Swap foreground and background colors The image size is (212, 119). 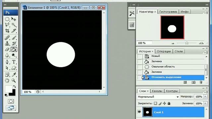pos(15,87)
